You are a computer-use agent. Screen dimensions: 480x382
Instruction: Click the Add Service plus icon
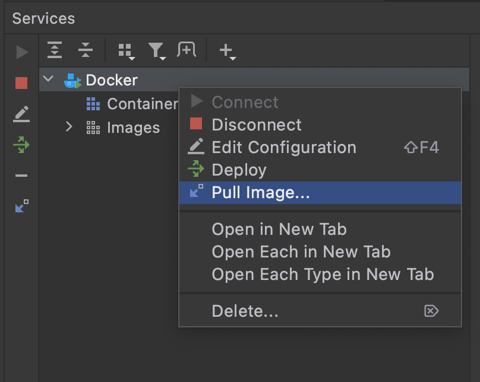tap(226, 50)
